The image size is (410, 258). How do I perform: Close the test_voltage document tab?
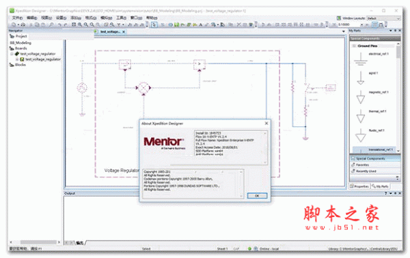[124, 31]
